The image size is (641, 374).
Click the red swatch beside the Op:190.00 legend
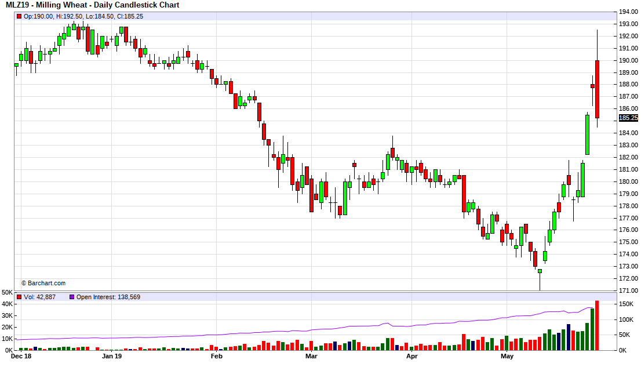[19, 16]
